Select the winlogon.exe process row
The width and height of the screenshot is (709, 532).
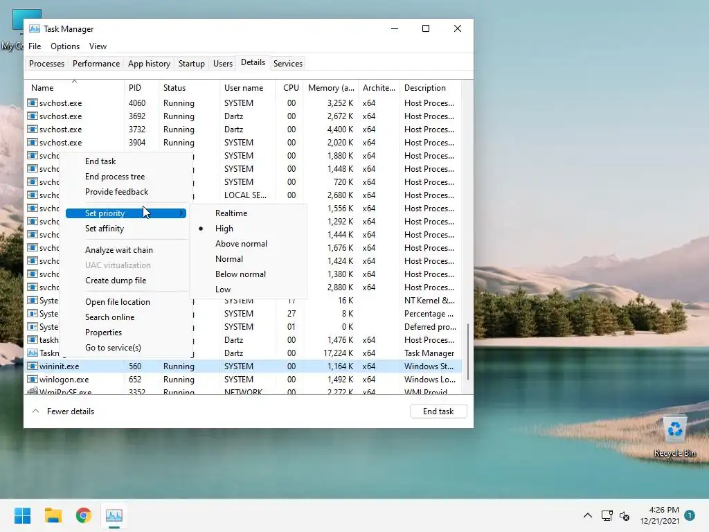[244, 379]
